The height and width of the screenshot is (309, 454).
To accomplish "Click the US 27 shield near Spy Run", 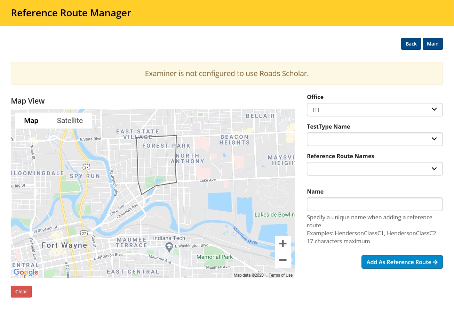I will click(87, 167).
